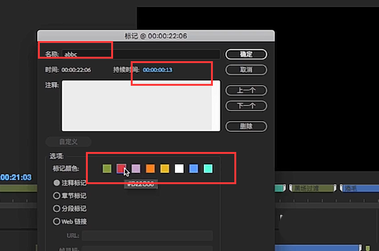Choose the red marker color swatch

[121, 168]
